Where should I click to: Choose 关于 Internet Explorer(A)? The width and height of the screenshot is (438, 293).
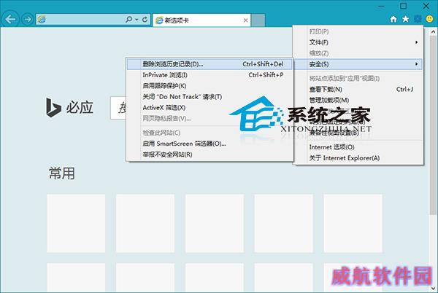[358, 157]
